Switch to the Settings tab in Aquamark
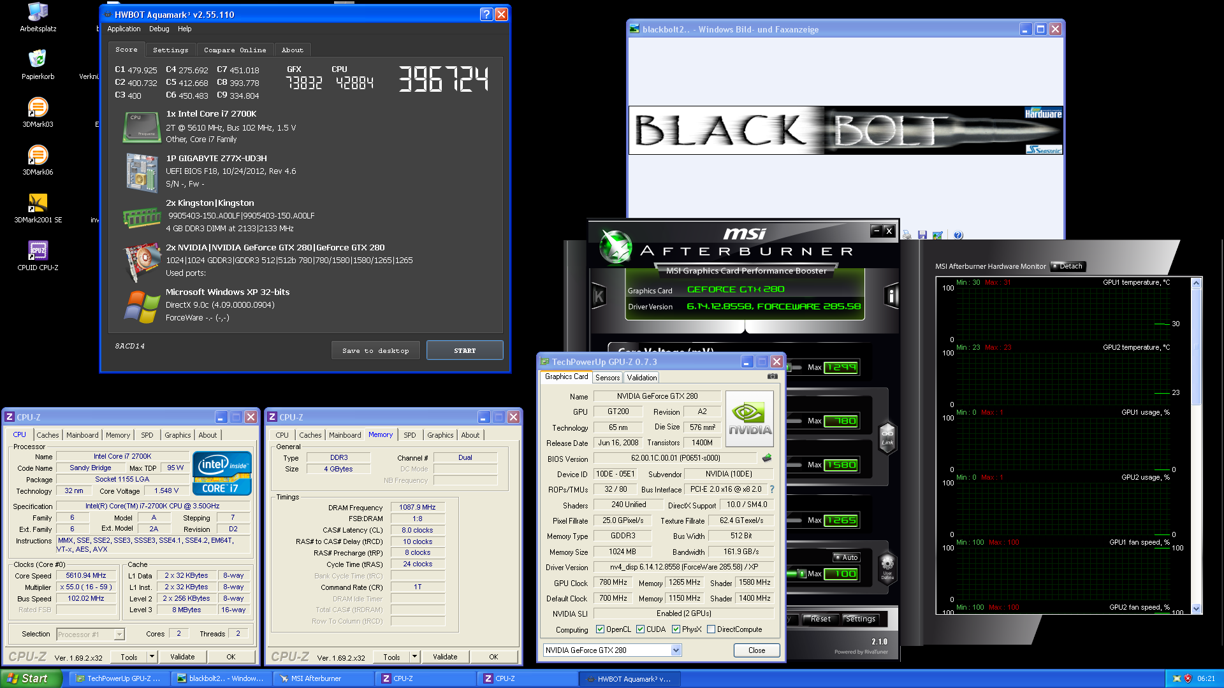 click(x=171, y=50)
